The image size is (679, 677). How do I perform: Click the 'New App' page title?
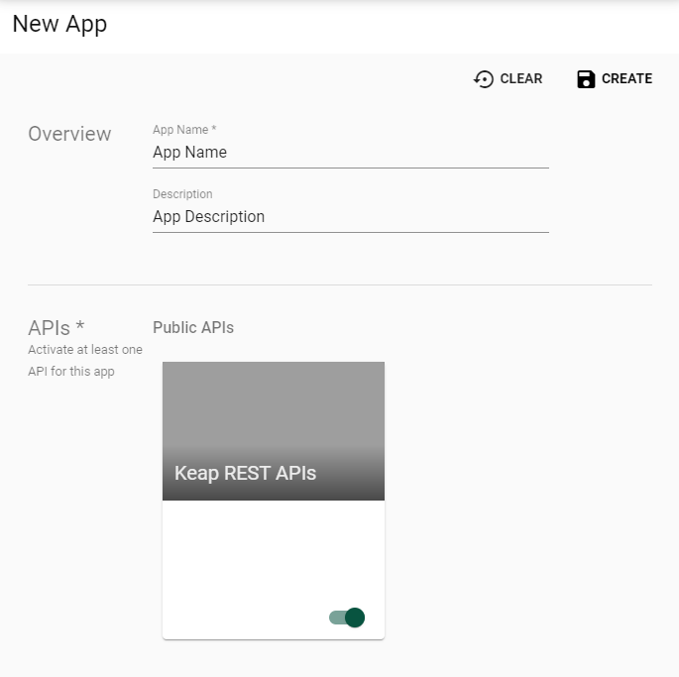pyautogui.click(x=59, y=24)
